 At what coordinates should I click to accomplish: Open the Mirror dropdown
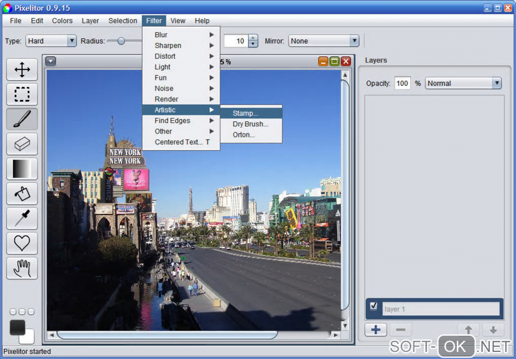point(324,41)
